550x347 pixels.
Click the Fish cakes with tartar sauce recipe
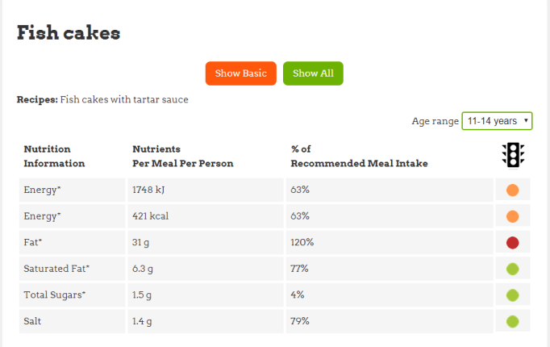click(124, 99)
